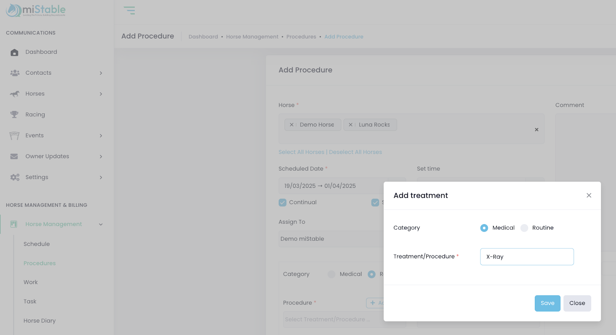Select the Routine radio button in dialog

pyautogui.click(x=524, y=228)
